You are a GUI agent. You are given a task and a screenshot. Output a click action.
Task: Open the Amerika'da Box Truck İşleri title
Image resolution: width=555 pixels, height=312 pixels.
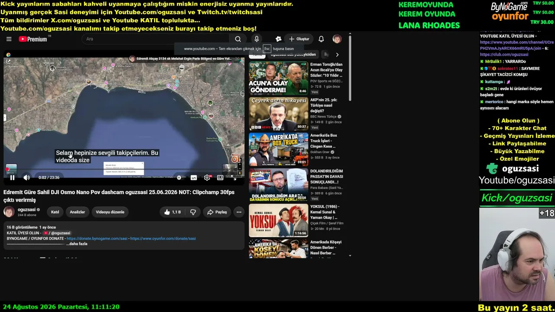323,141
